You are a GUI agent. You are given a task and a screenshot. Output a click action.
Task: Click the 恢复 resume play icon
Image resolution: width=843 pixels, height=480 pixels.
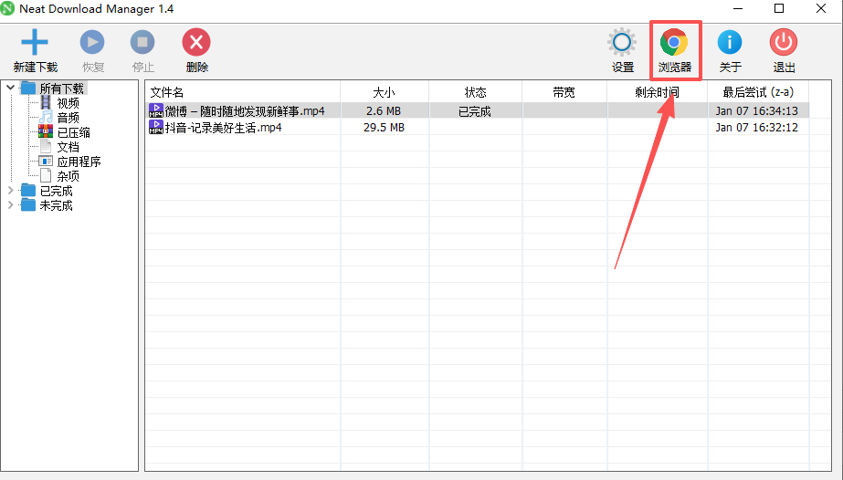(92, 42)
